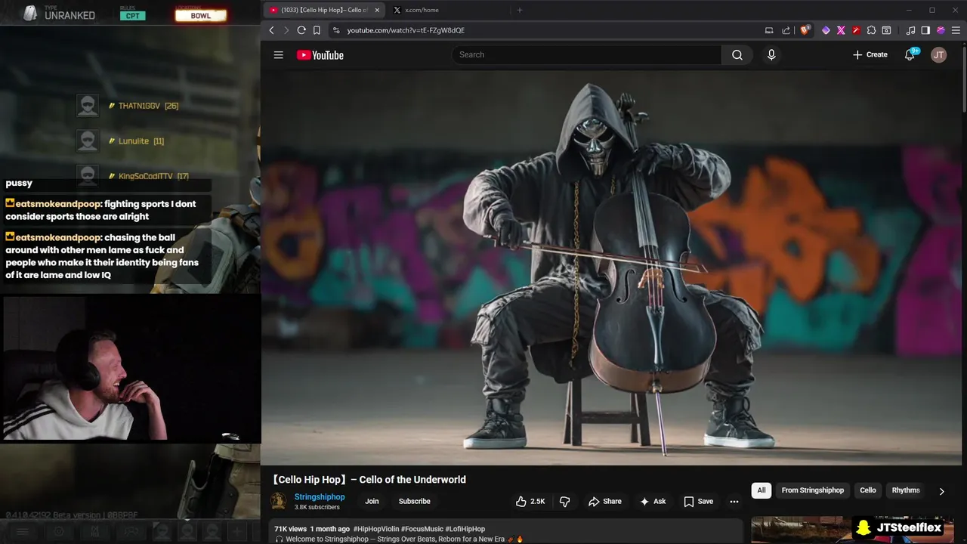The image size is (967, 544).
Task: Click the Create button
Action: click(x=870, y=54)
